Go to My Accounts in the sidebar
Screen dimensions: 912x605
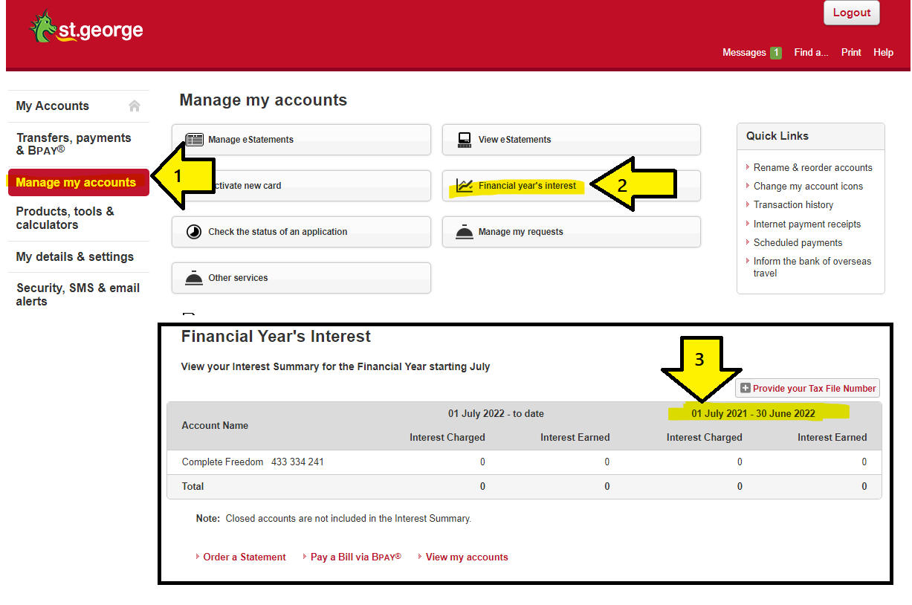tap(52, 106)
